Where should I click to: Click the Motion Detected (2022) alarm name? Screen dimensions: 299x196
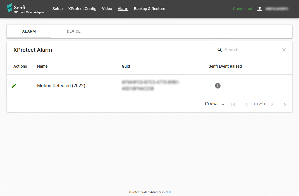(61, 86)
